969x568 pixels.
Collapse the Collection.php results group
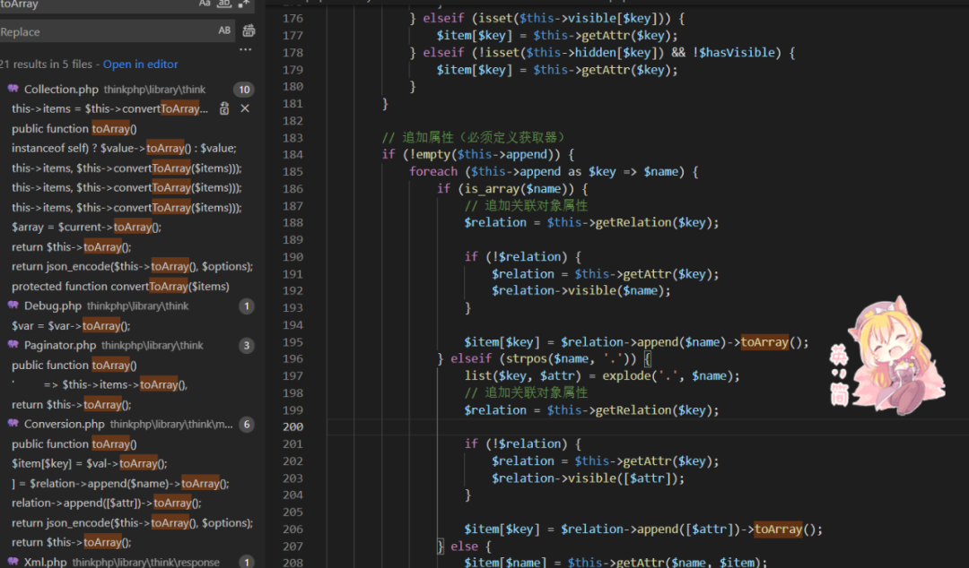point(127,89)
